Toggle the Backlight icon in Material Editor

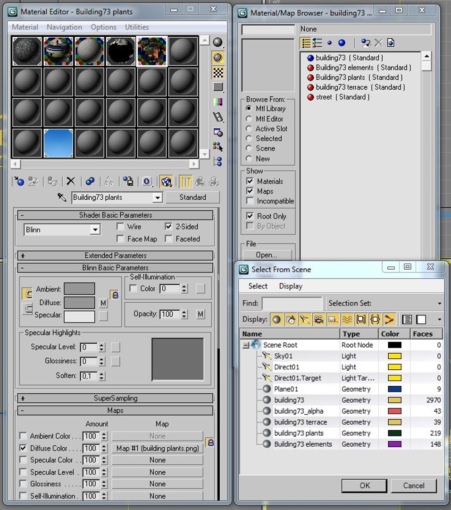(217, 58)
